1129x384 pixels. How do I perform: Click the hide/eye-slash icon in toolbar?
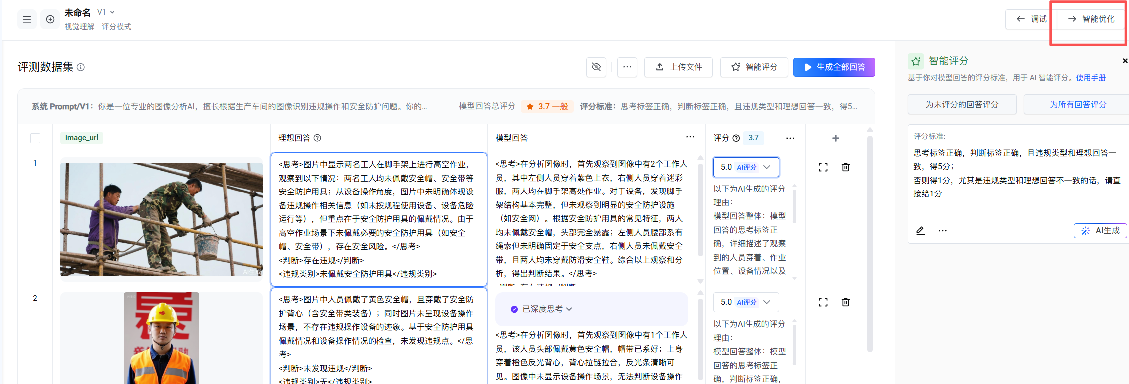click(596, 67)
